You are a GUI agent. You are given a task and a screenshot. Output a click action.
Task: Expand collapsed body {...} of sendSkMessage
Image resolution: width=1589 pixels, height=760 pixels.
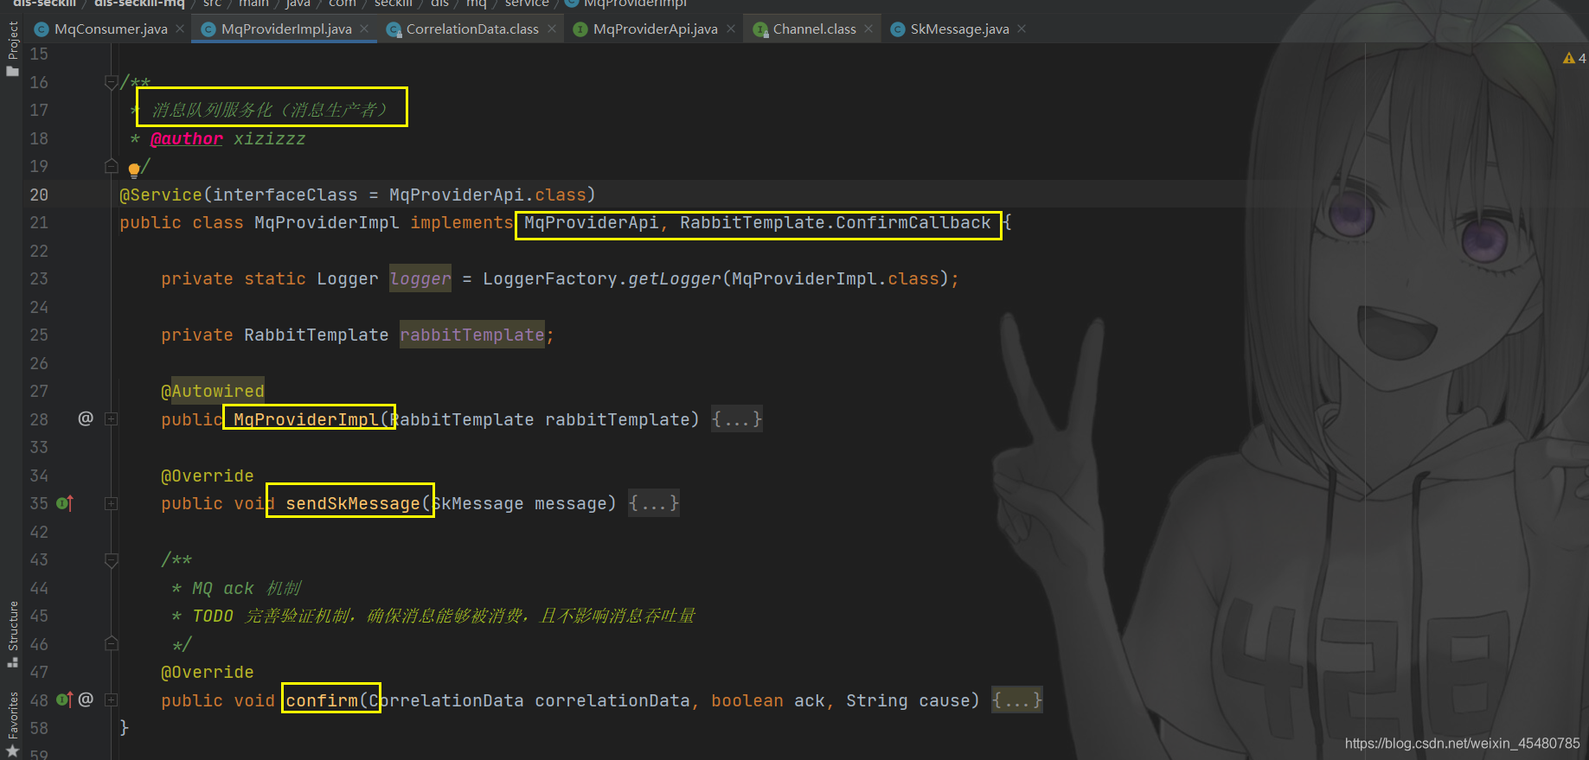654,503
